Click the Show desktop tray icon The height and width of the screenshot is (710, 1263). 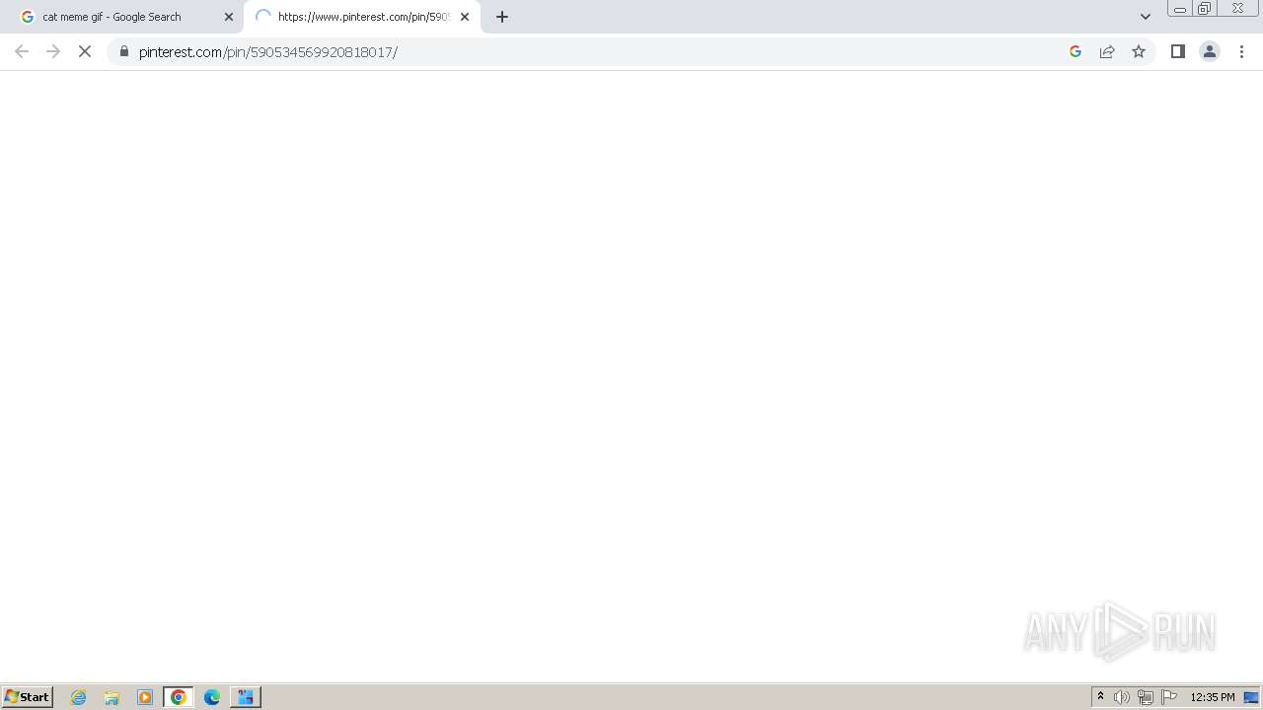tap(1251, 697)
